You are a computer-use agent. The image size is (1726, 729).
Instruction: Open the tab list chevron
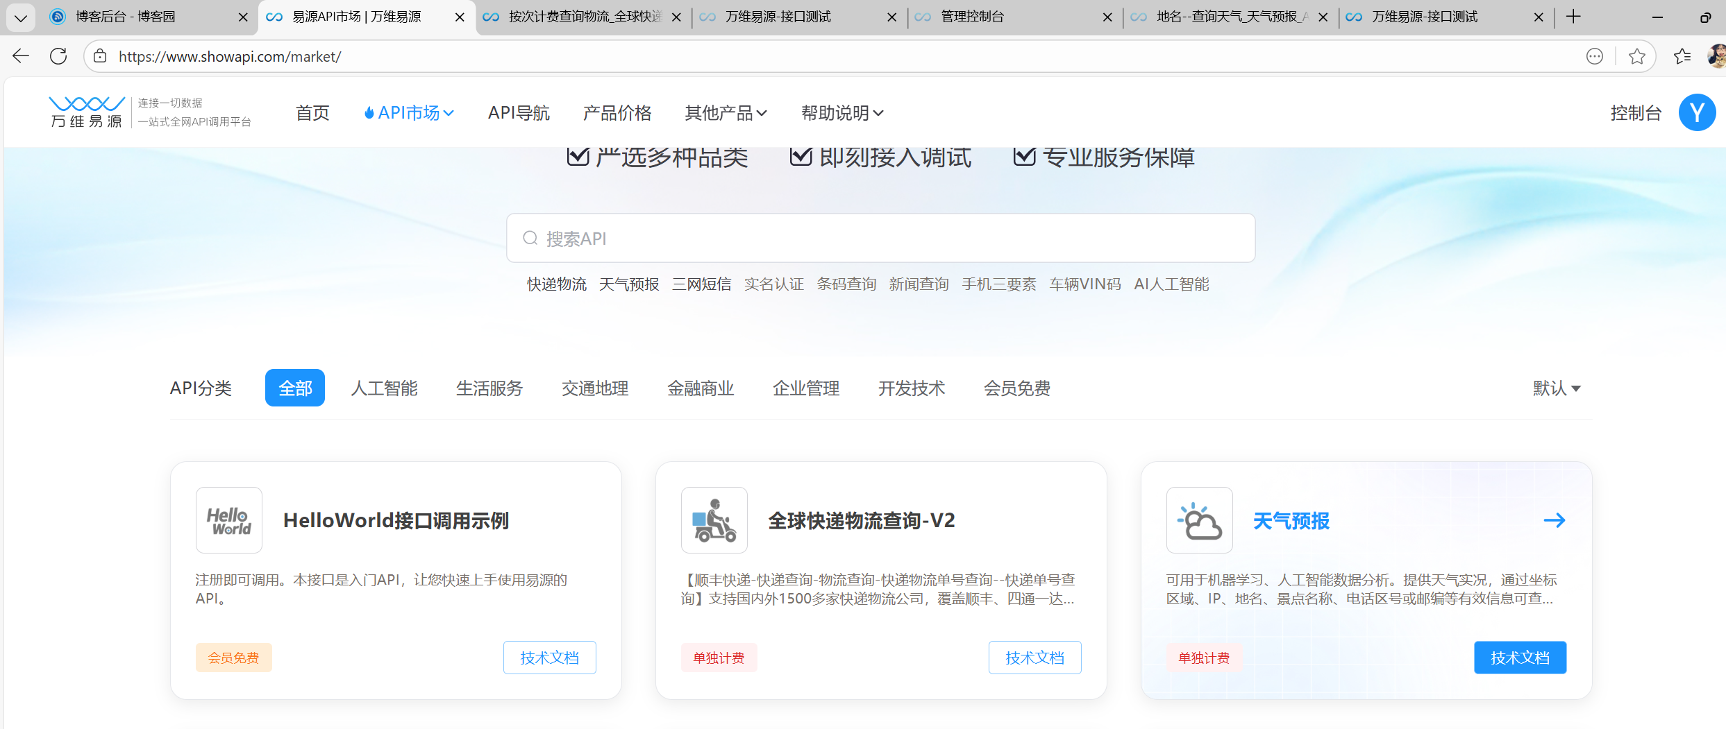(x=21, y=17)
